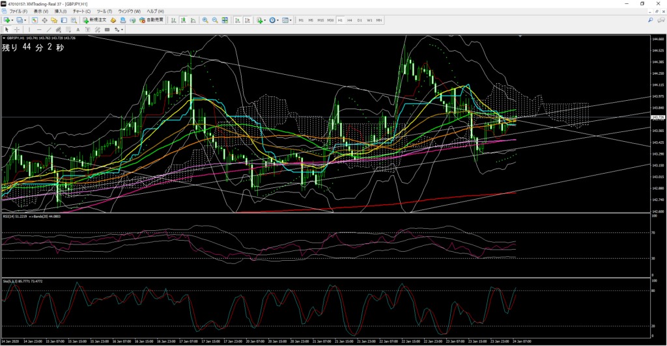This screenshot has width=667, height=346.
Task: Select the Text tool marked A
Action: click(78, 30)
